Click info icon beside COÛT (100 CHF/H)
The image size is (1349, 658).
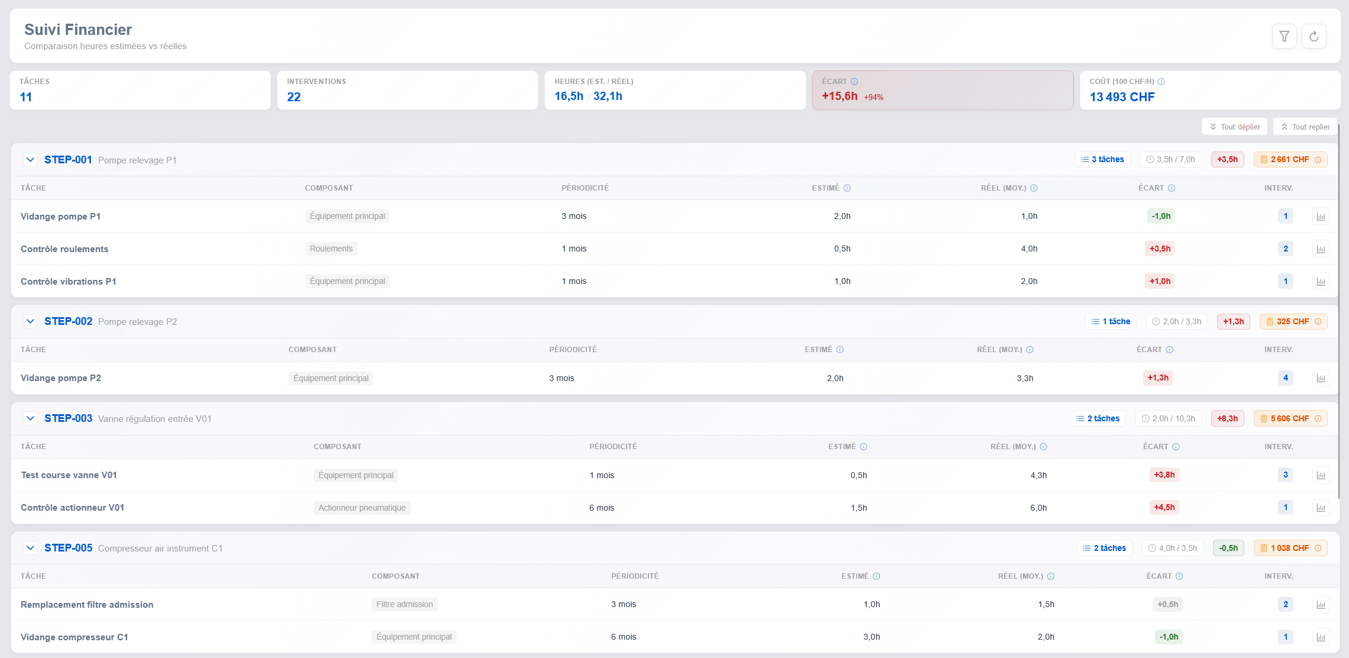coord(1161,82)
